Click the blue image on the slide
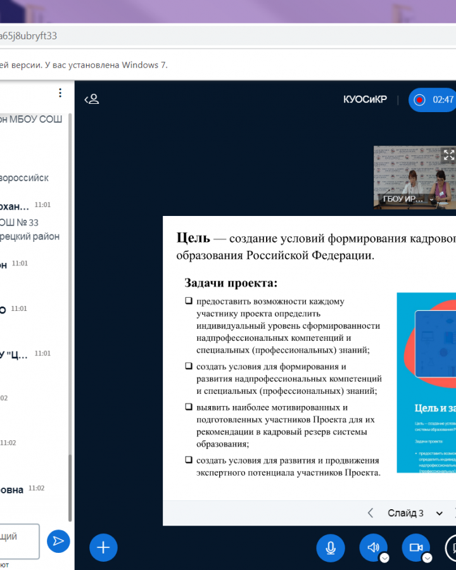The image size is (456, 570). click(x=426, y=383)
